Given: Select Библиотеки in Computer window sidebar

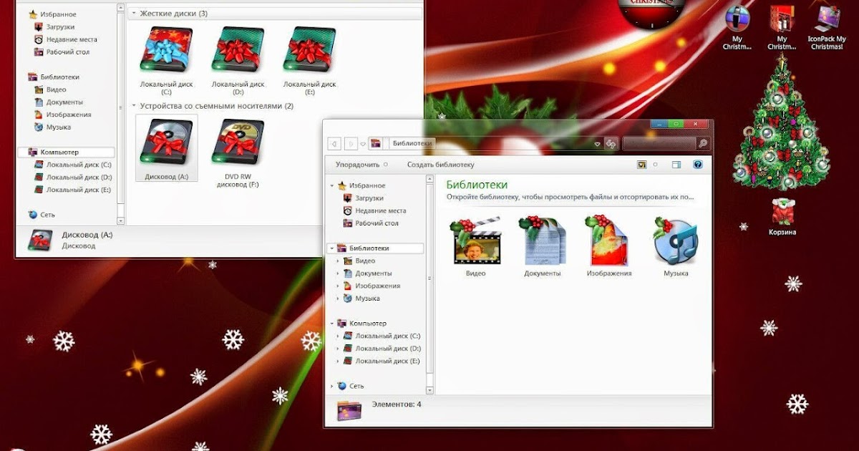Looking at the screenshot, I should 54,77.
